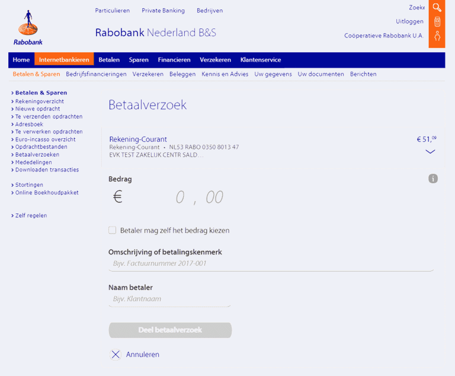Tick 'Betaler mag zelf het bedrag kiezen'

pyautogui.click(x=113, y=230)
